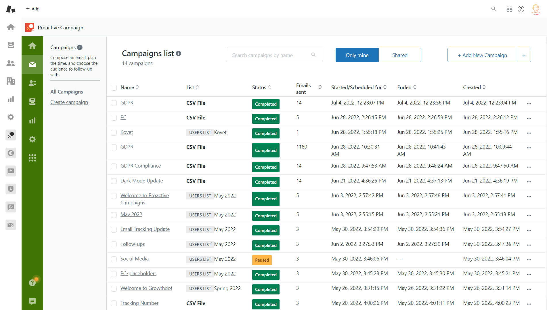Open the Contacts people icon
Image resolution: width=547 pixels, height=310 pixels.
[11, 63]
